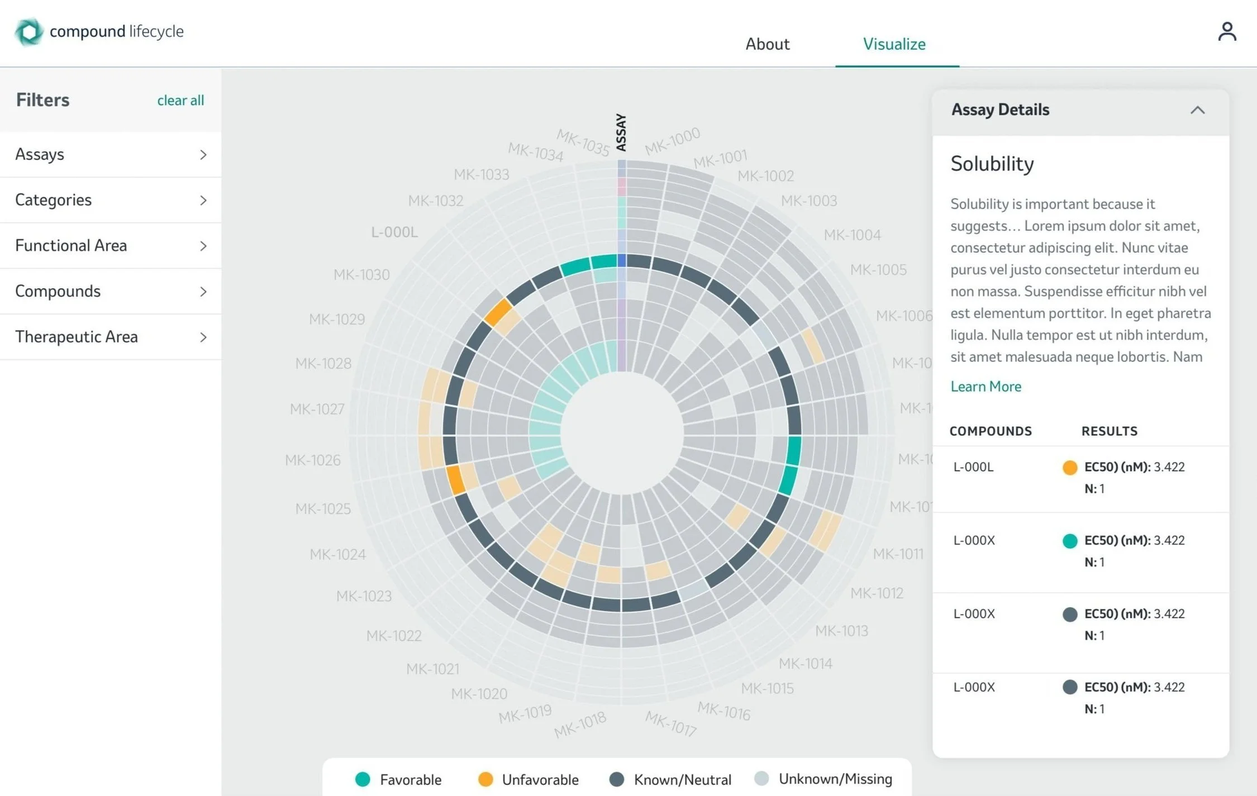This screenshot has height=796, width=1257.
Task: Click the light Unknown/Missing legend dot
Action: tap(761, 778)
